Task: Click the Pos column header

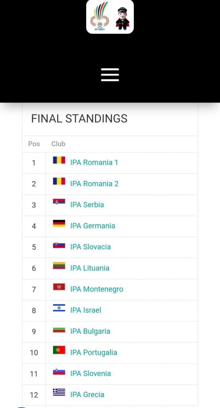Action: tap(34, 144)
